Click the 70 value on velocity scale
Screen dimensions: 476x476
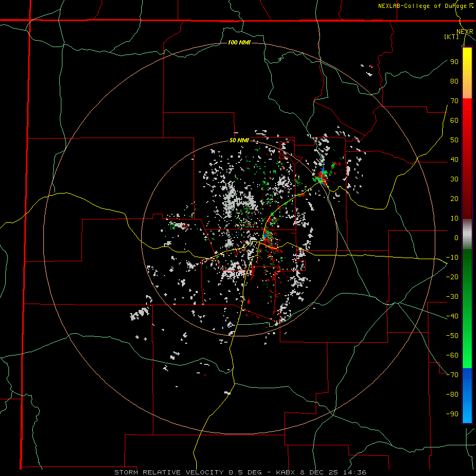click(454, 101)
